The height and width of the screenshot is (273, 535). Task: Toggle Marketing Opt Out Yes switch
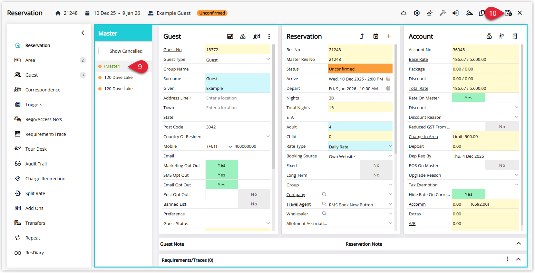(222, 165)
